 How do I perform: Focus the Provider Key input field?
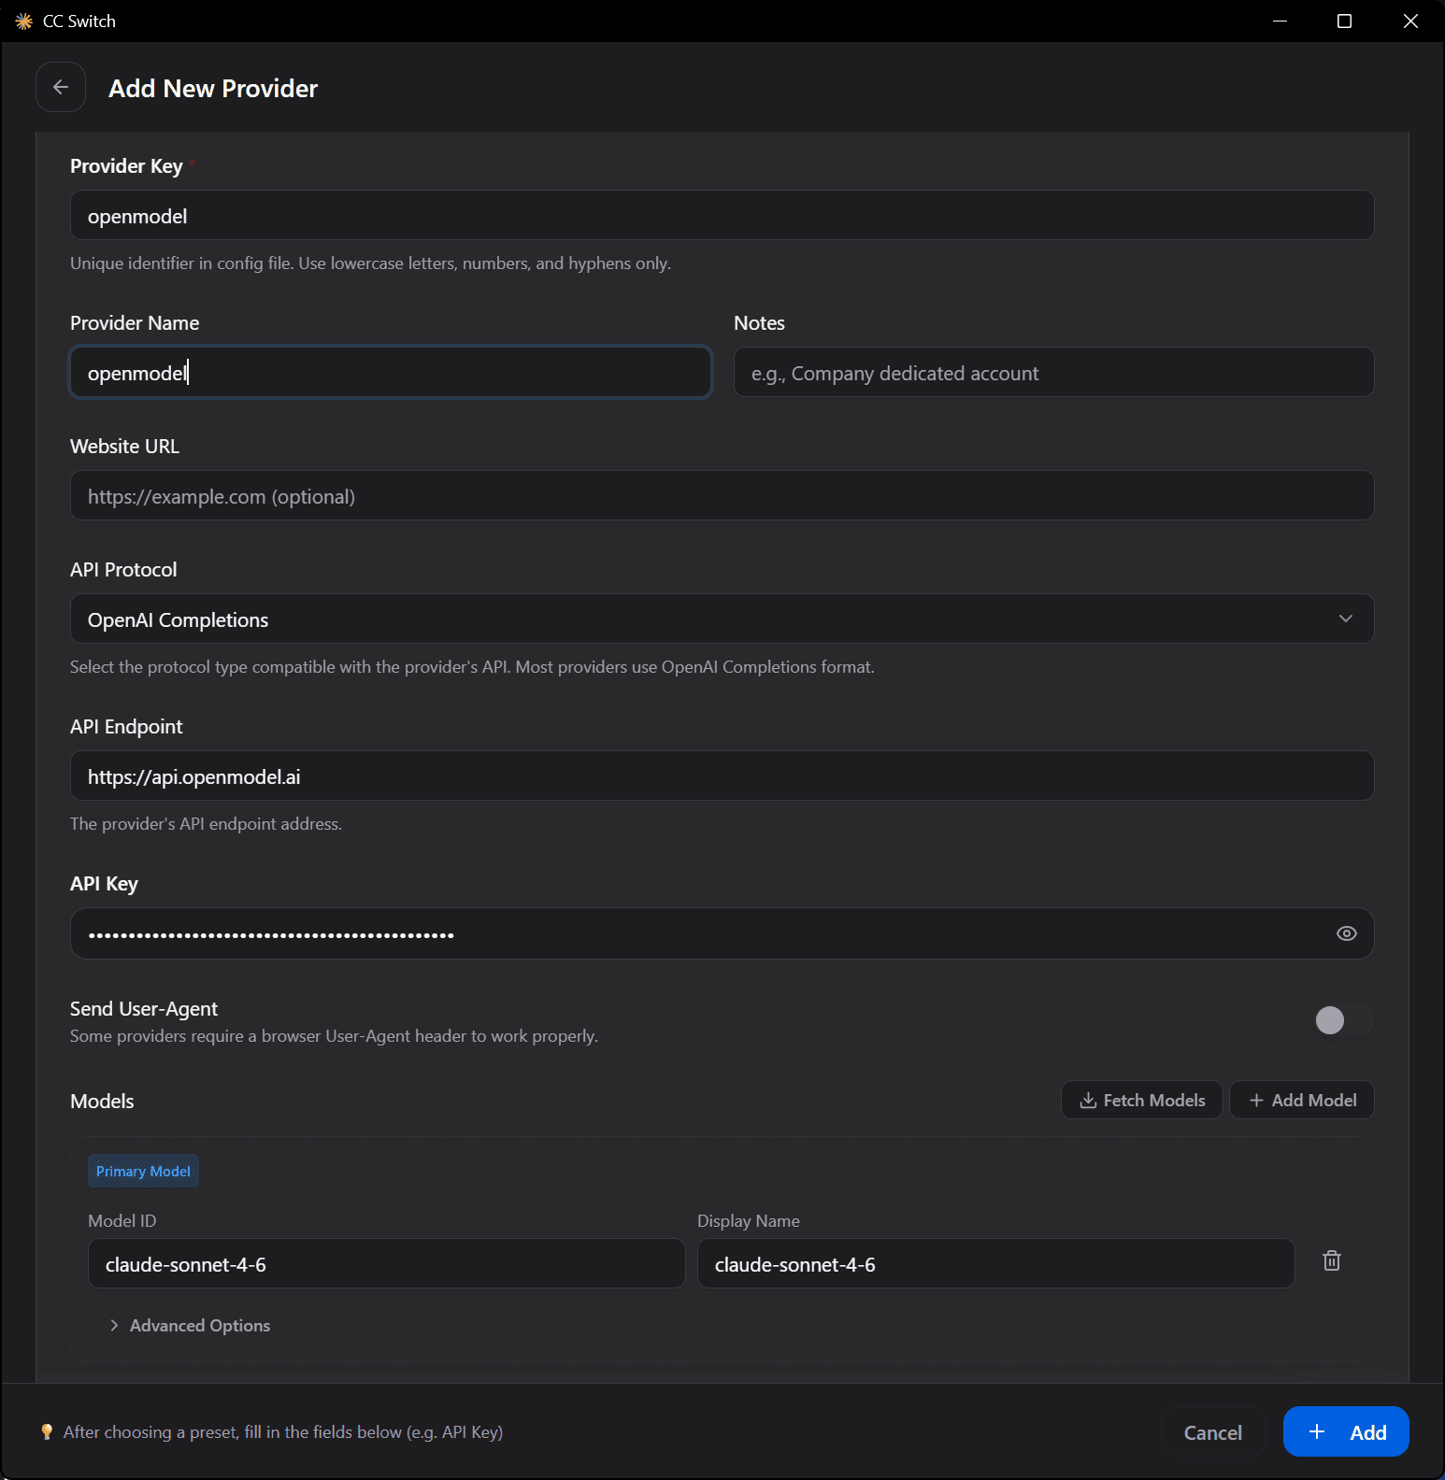[x=722, y=215]
